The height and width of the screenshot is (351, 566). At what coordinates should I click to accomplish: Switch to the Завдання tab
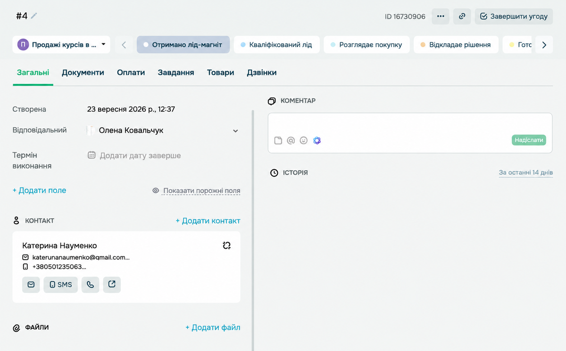[176, 73]
